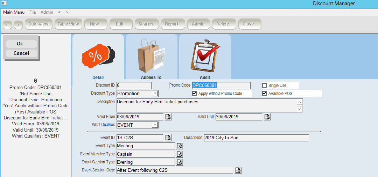Click sidebar text 'Promo Code: DPC560301'
Image resolution: width=378 pixels, height=177 pixels.
(35, 88)
